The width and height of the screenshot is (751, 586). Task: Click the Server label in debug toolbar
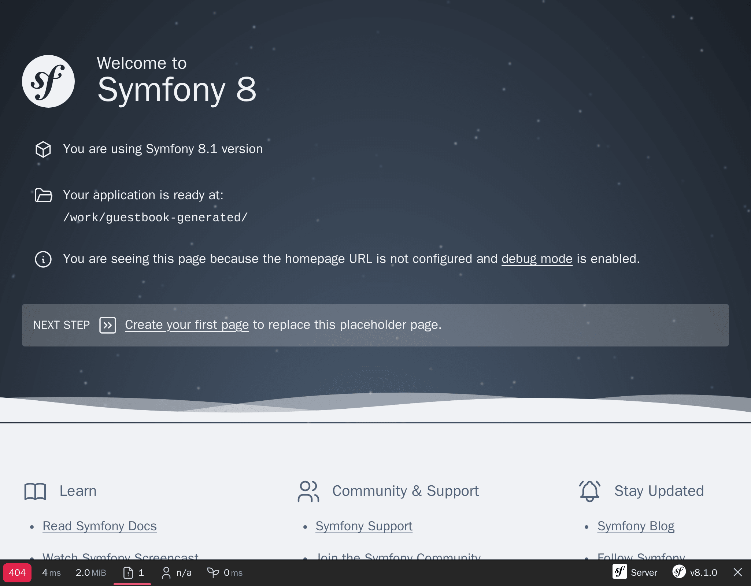tap(644, 572)
